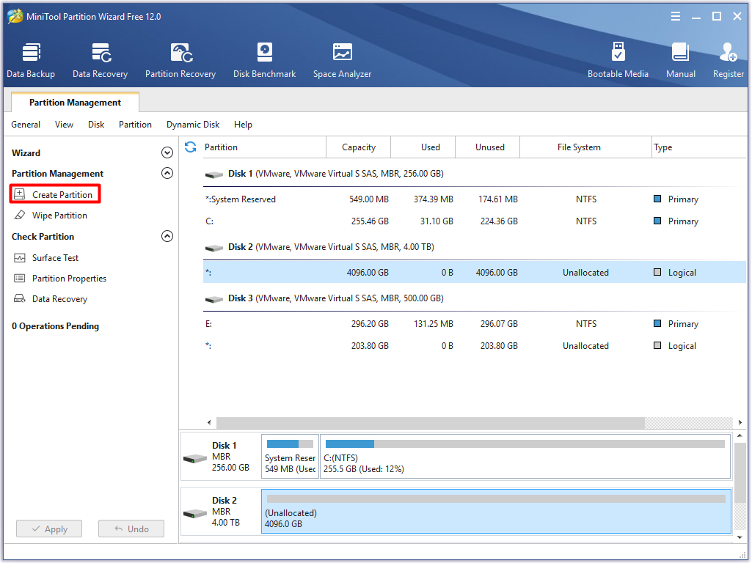Select the Disk 1 drive icon in list header
This screenshot has width=752, height=563.
tap(214, 174)
